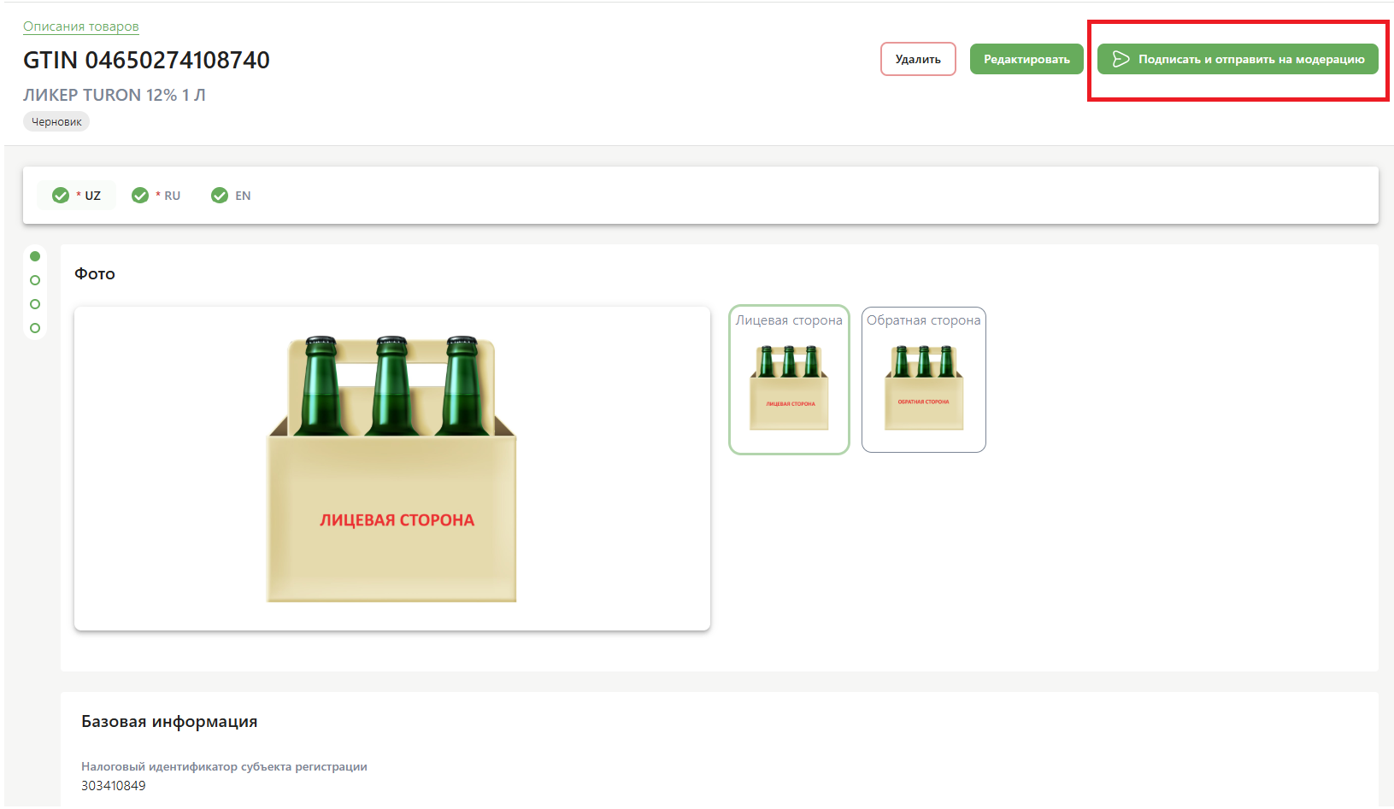Open the Описания товаров breadcrumb link
Screen dimensions: 1394x809
point(80,26)
